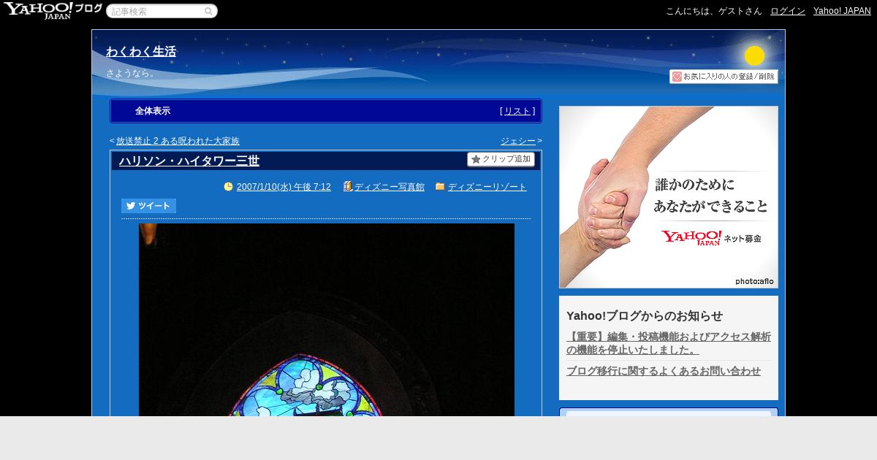Select the 全体表示 header text

pyautogui.click(x=153, y=111)
